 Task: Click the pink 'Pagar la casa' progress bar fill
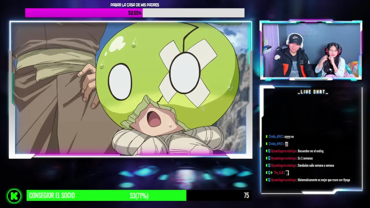point(84,13)
